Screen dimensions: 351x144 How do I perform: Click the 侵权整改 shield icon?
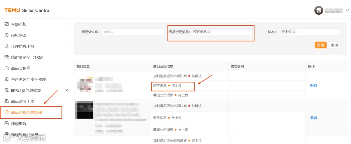click(6, 35)
